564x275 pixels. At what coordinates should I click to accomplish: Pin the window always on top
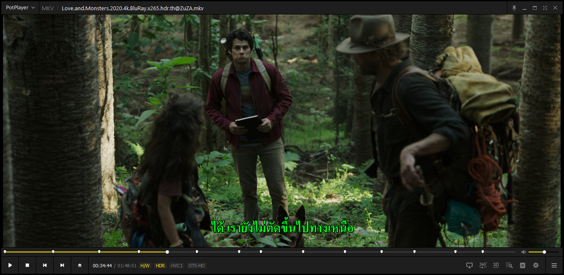(514, 8)
